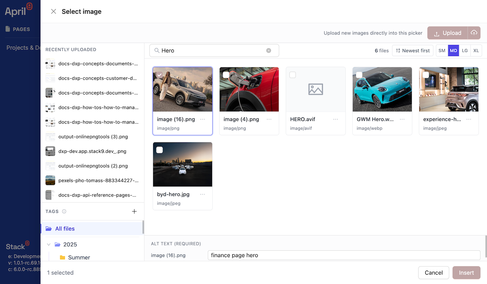
Task: Click thumbnail icon of output-onlinepngtools (3).png
Action: [x=50, y=137]
